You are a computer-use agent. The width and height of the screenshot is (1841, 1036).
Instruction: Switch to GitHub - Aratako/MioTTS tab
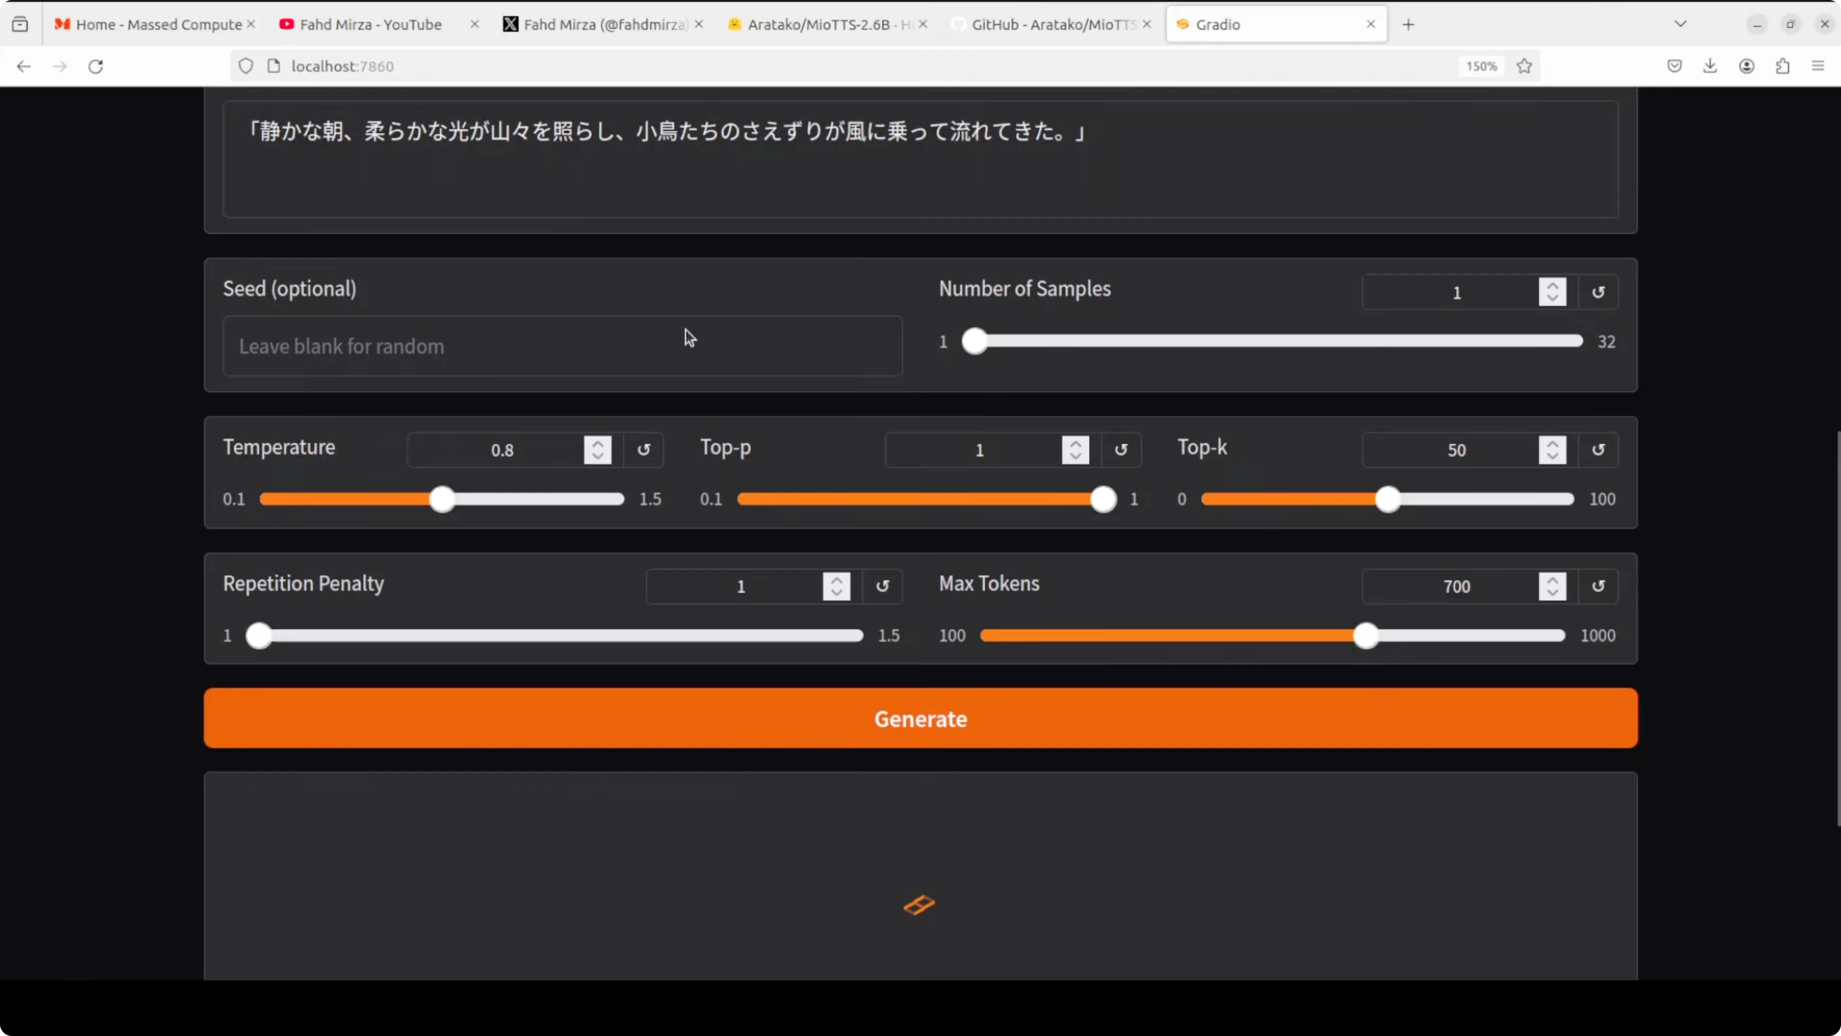pyautogui.click(x=1052, y=25)
